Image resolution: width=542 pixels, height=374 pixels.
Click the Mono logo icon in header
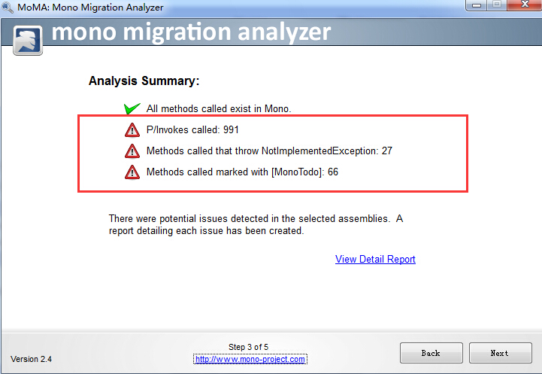(x=28, y=40)
